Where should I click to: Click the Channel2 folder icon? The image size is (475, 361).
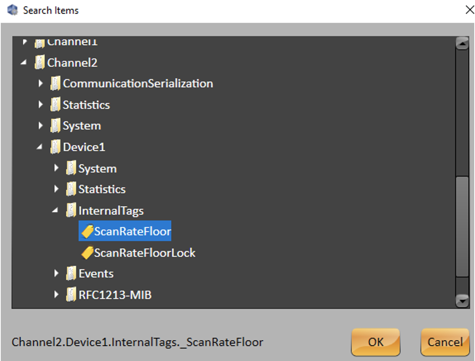[40, 62]
